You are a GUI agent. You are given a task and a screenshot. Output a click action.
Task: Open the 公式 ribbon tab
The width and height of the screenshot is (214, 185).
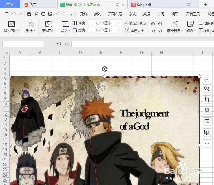pyautogui.click(x=133, y=14)
